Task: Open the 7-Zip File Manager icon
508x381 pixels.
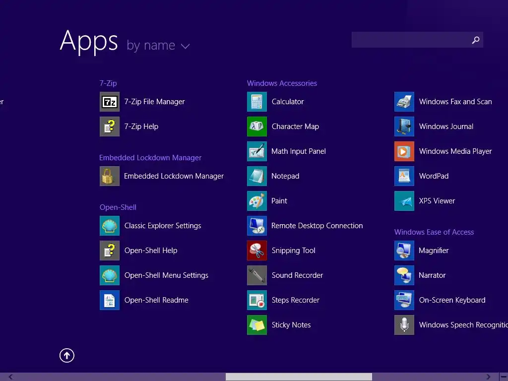Action: pyautogui.click(x=110, y=102)
